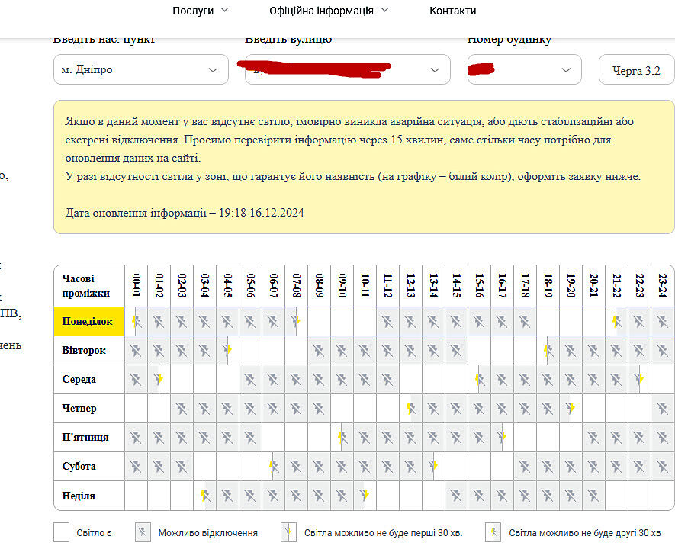Select the highlighted Понеділок row header
Image resolution: width=675 pixels, height=546 pixels.
[x=88, y=322]
